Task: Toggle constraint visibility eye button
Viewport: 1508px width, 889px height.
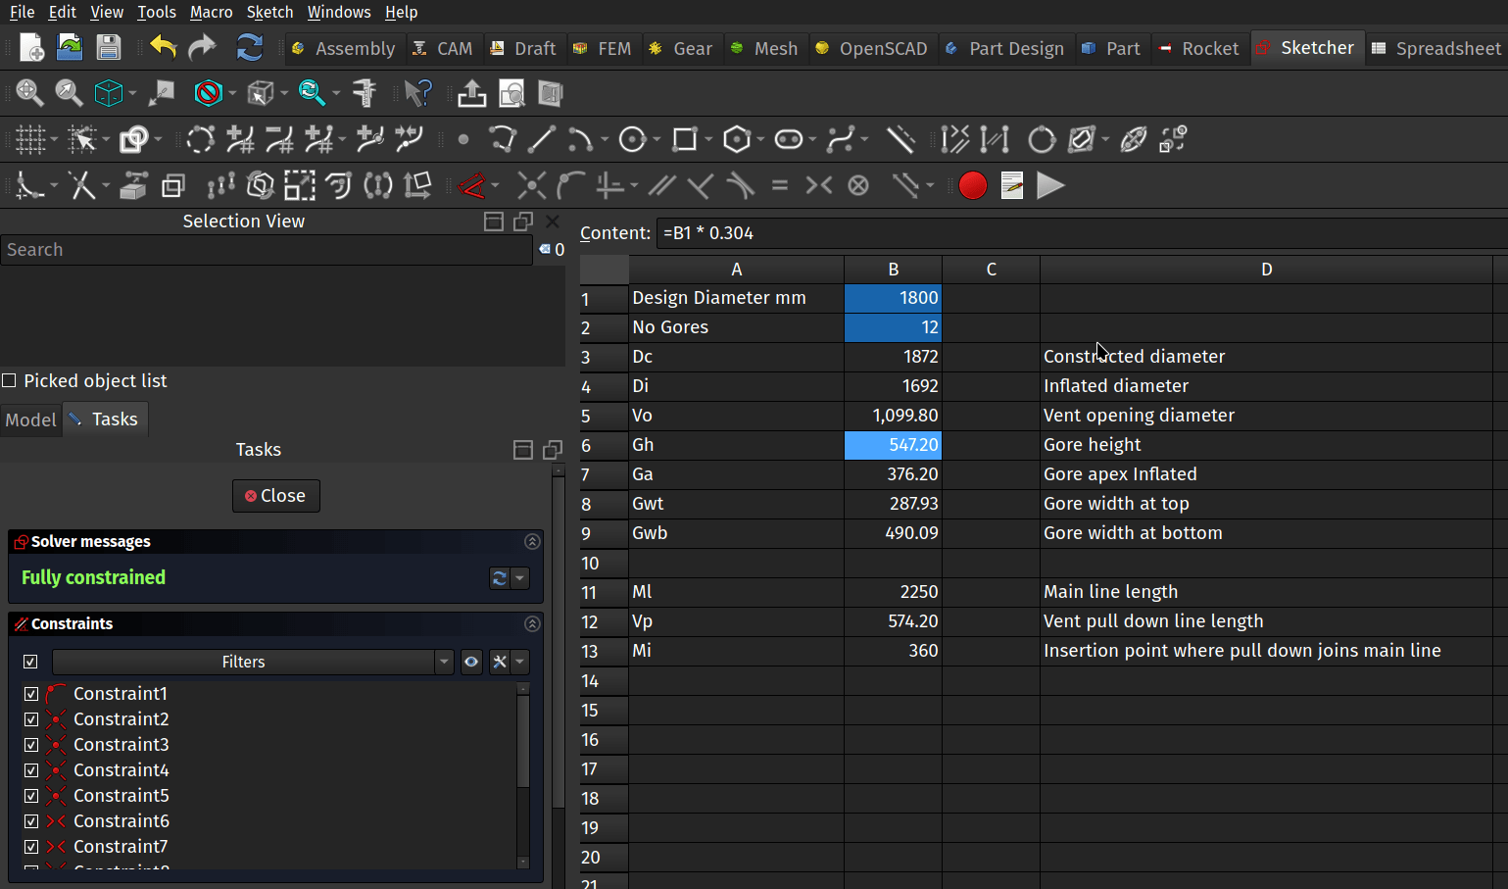Action: [x=471, y=662]
